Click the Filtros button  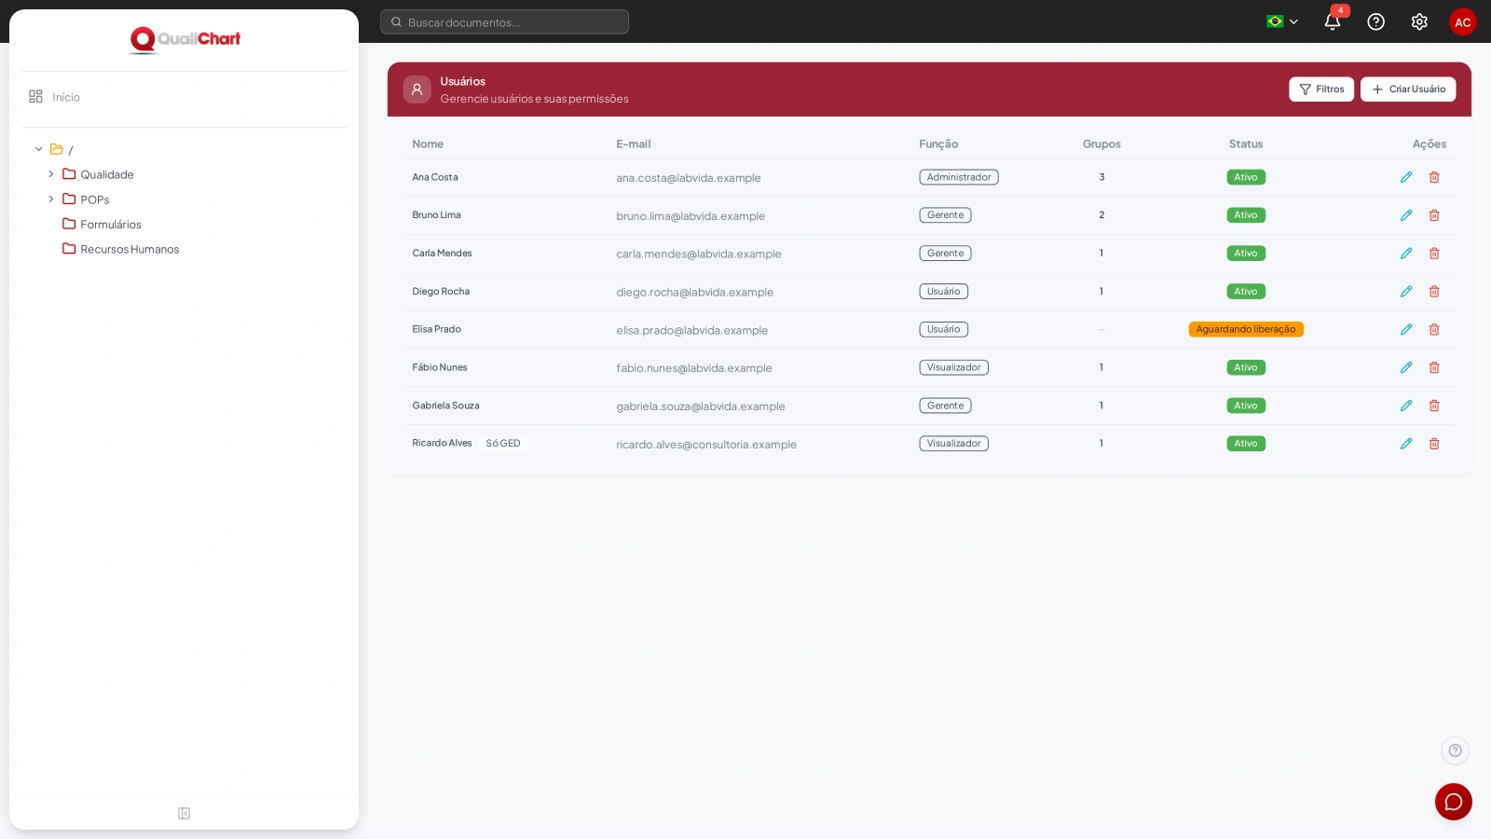click(1321, 89)
